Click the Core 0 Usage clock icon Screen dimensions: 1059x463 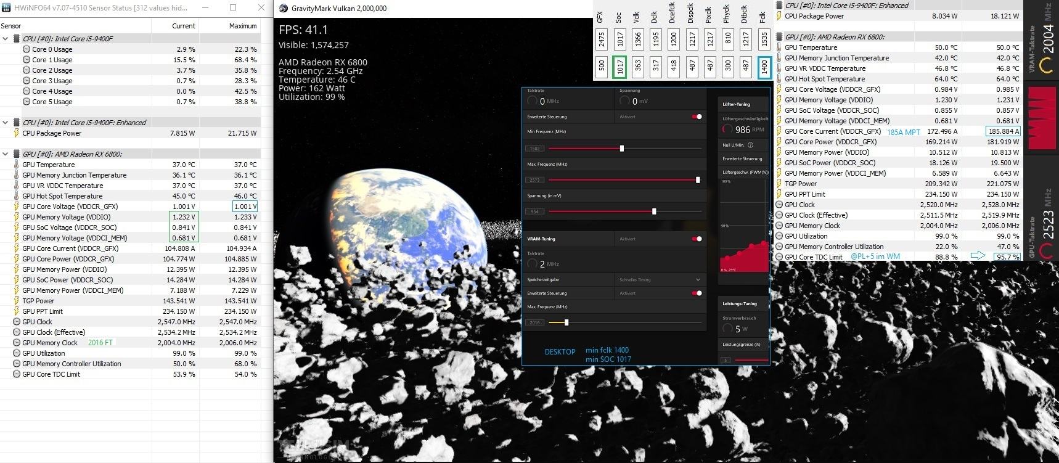[27, 49]
